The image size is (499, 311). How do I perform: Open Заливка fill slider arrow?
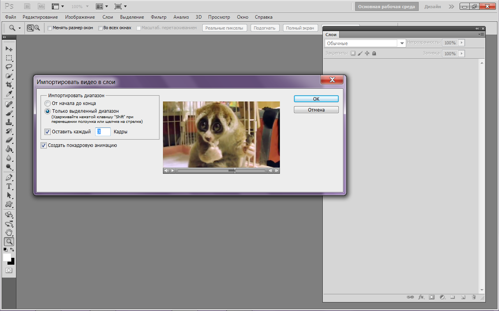[462, 53]
